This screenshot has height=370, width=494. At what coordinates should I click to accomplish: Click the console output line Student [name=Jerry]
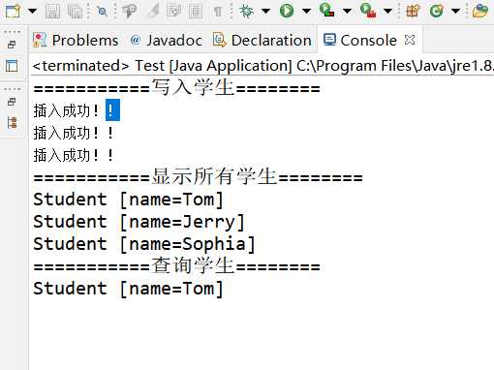click(139, 222)
